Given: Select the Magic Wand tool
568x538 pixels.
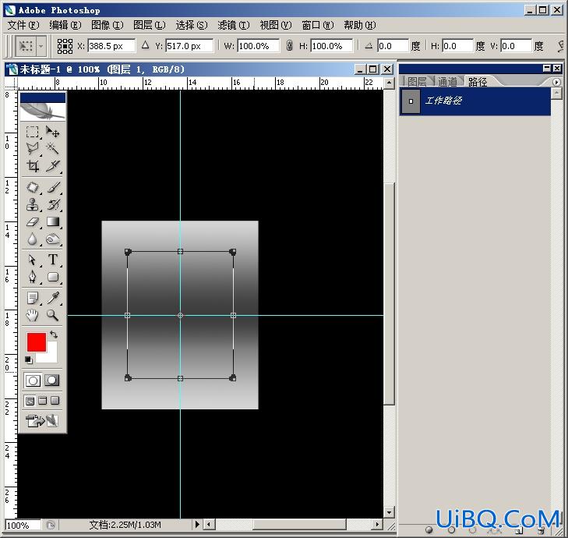Looking at the screenshot, I should pyautogui.click(x=53, y=148).
